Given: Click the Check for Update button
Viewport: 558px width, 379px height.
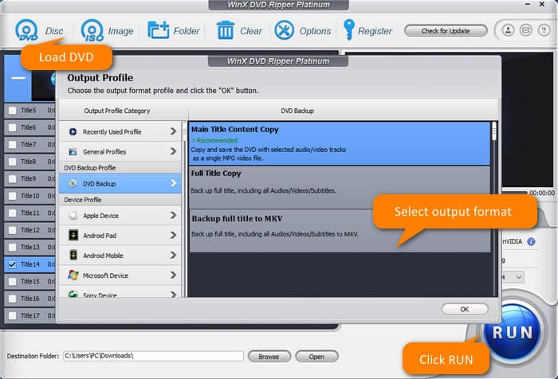Looking at the screenshot, I should pyautogui.click(x=446, y=31).
